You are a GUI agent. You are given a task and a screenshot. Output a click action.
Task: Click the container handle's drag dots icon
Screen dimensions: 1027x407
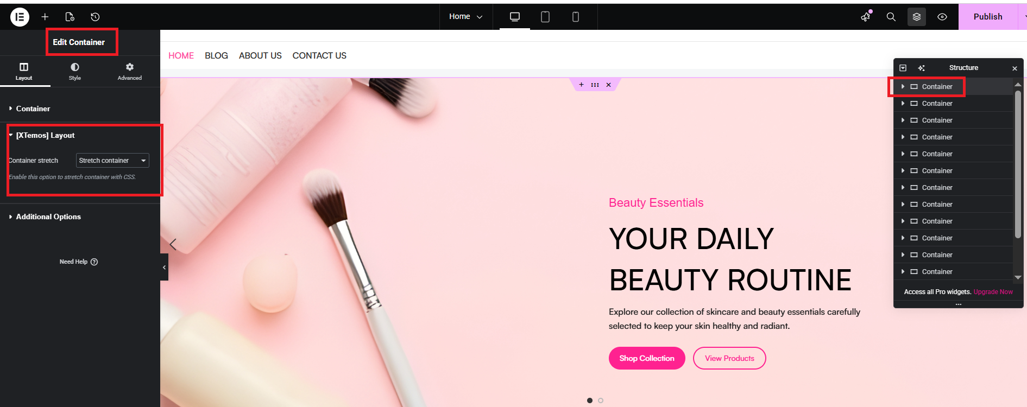pos(595,85)
